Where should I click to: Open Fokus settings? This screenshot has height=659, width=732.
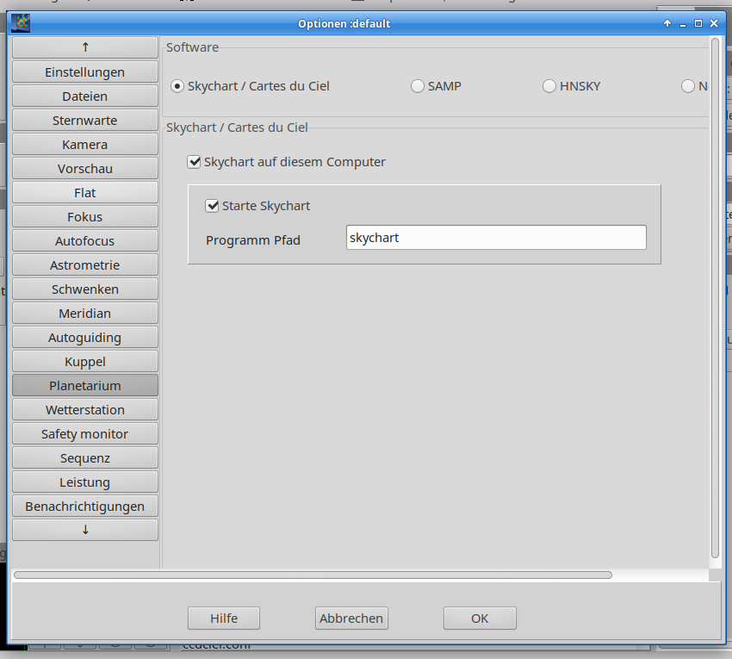click(x=85, y=217)
